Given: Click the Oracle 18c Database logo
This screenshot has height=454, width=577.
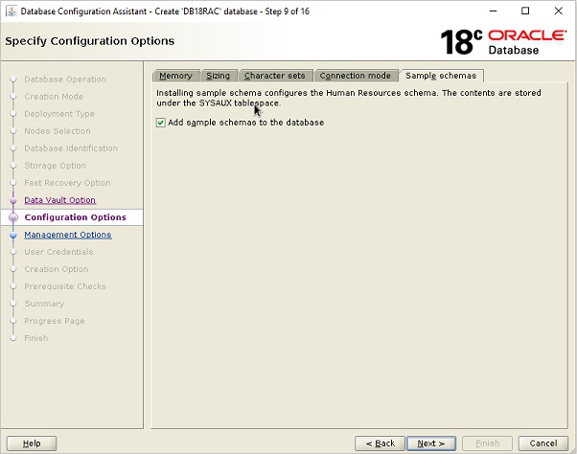Looking at the screenshot, I should tap(503, 42).
